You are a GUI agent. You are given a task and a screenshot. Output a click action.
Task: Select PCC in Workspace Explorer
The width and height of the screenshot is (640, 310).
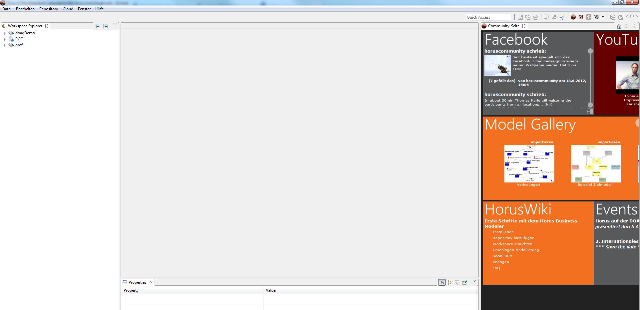point(19,39)
